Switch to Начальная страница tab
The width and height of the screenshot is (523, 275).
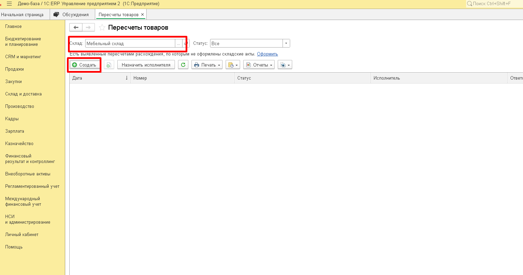tap(22, 14)
